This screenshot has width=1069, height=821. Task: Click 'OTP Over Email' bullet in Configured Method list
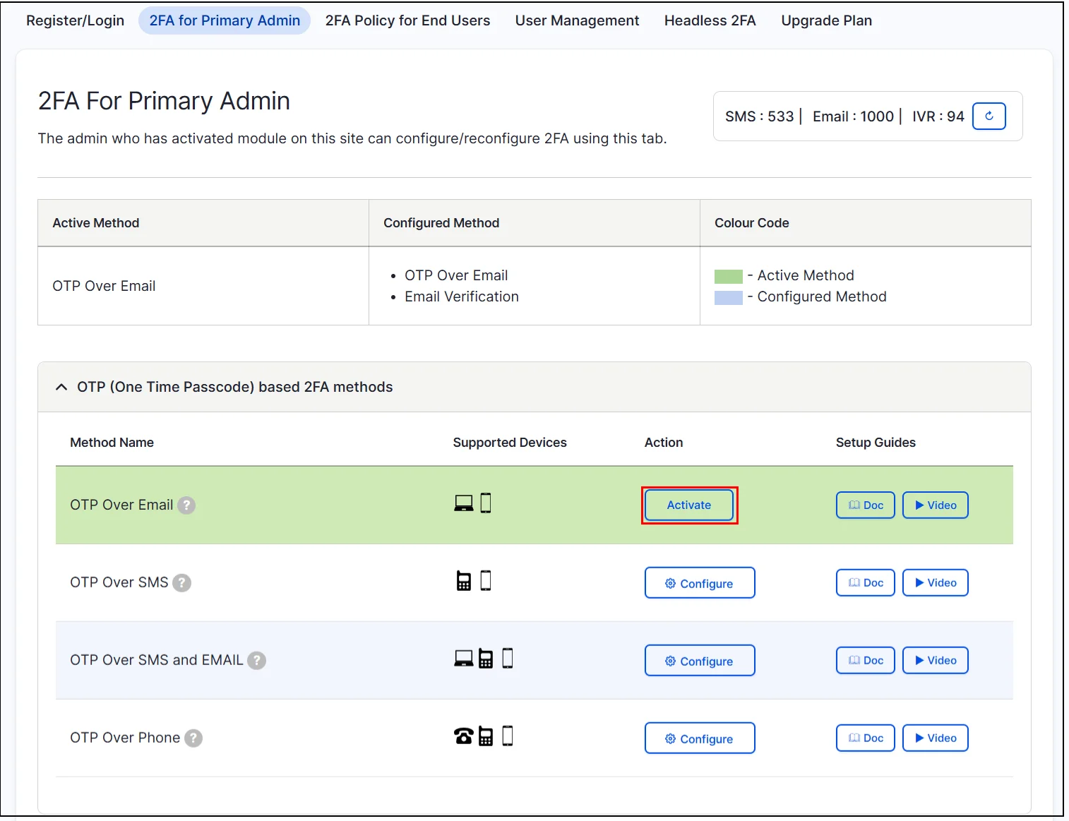point(456,275)
